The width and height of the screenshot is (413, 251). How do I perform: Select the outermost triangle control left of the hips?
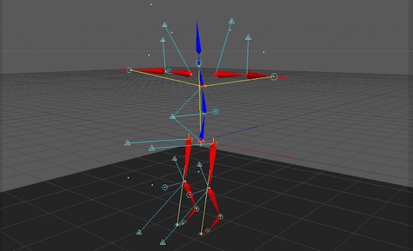[127, 143]
